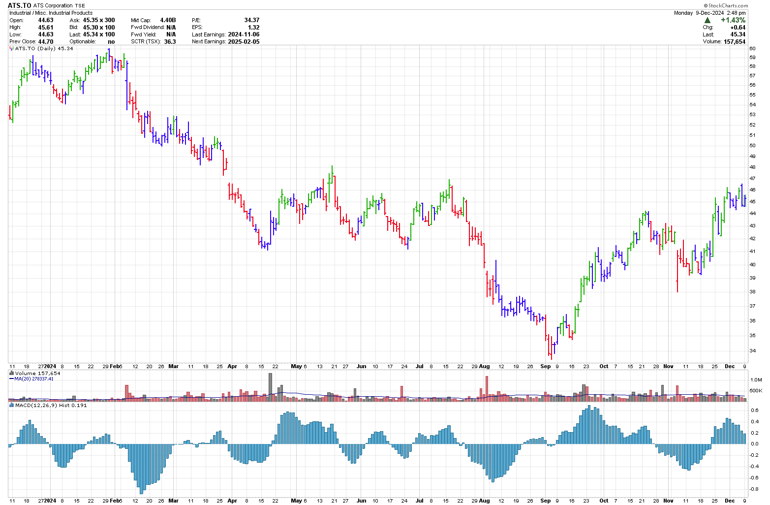
Task: Click the Oct label on the MACD panel date axis
Action: 604,501
